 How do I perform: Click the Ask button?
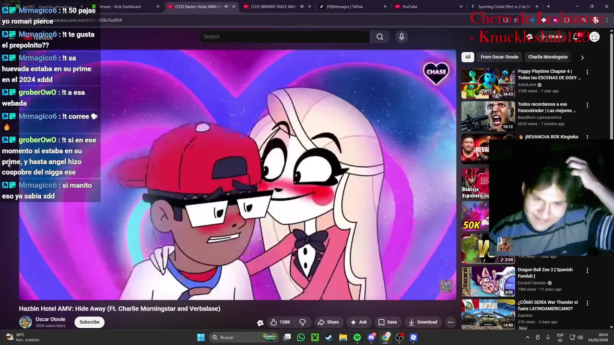[x=358, y=322]
